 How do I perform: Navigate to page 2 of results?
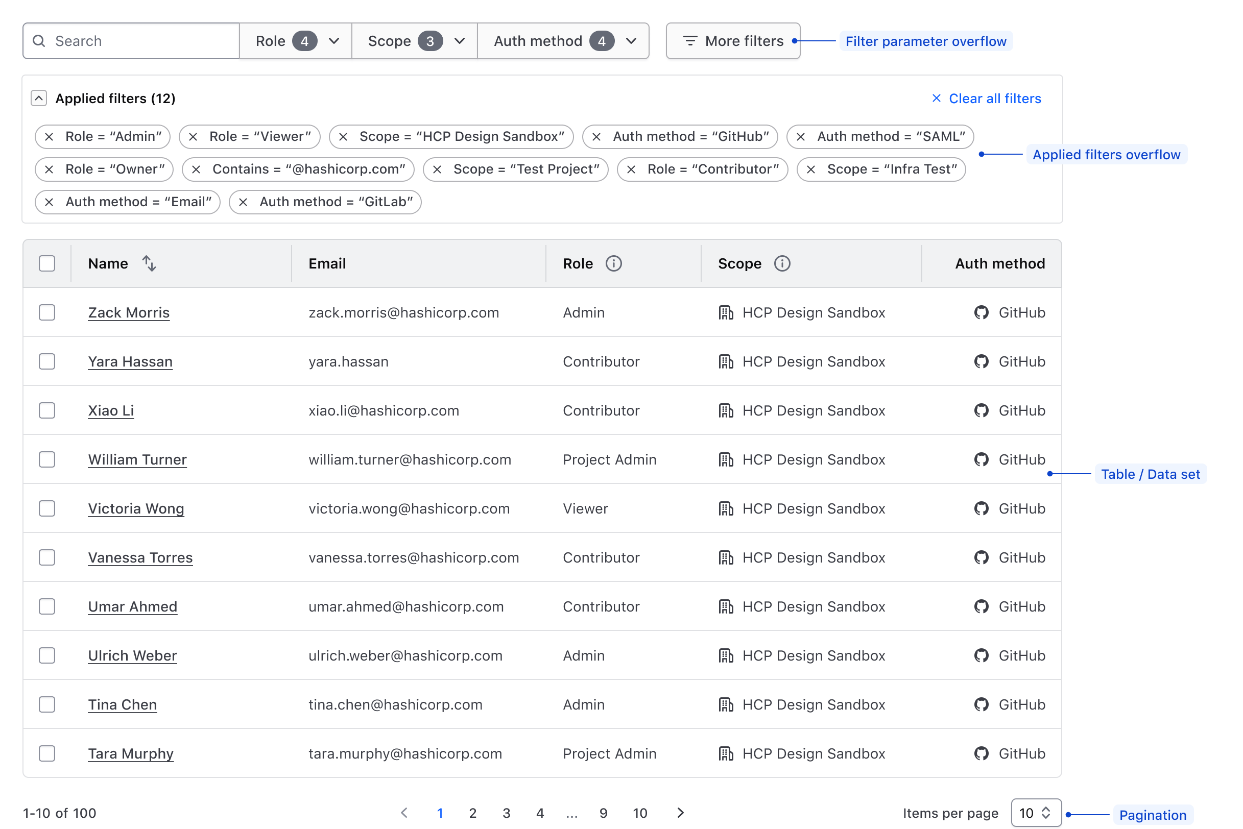[473, 813]
